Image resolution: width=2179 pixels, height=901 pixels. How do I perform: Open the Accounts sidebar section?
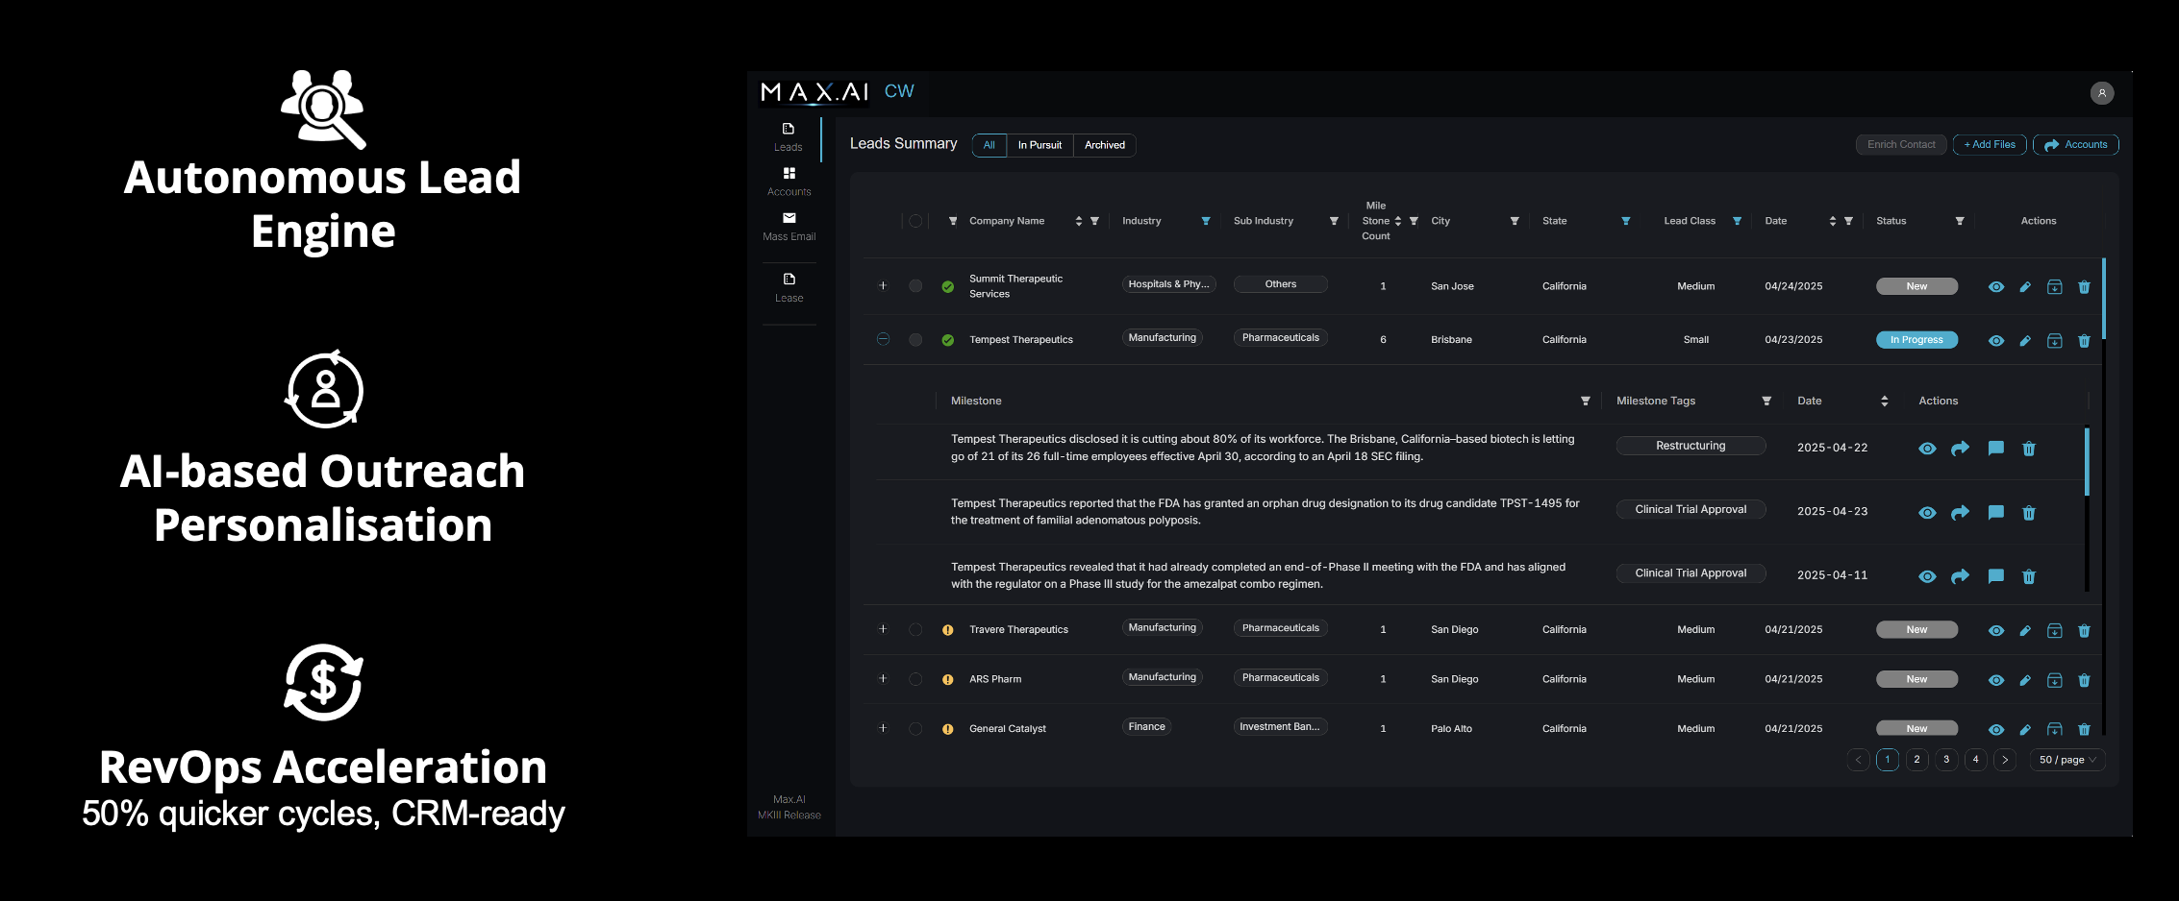789,174
